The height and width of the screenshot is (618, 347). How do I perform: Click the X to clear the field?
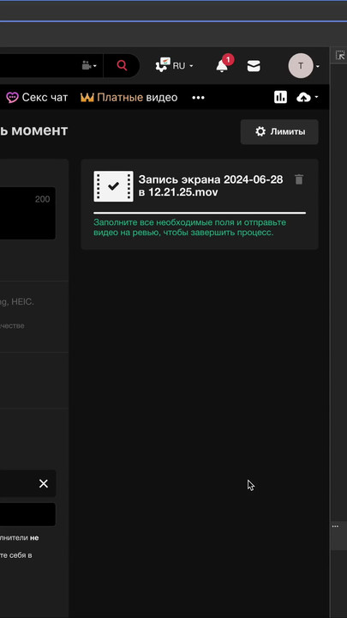44,483
